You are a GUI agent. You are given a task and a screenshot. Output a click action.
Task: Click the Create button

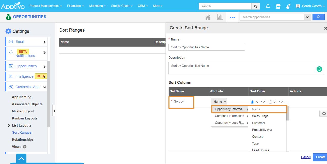320,157
